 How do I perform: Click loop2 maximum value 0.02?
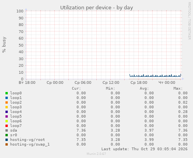click(183, 102)
